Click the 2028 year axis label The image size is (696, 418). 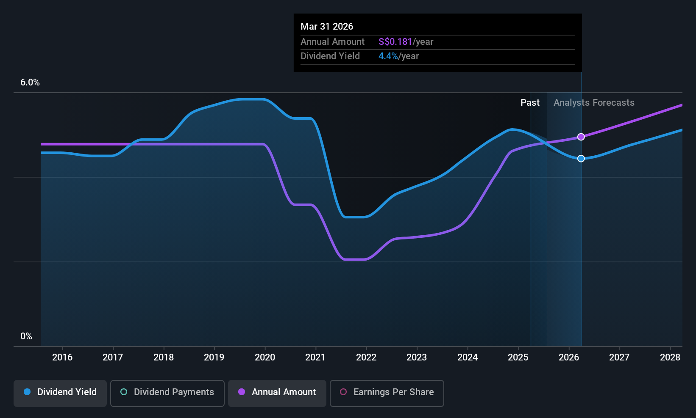pyautogui.click(x=670, y=357)
